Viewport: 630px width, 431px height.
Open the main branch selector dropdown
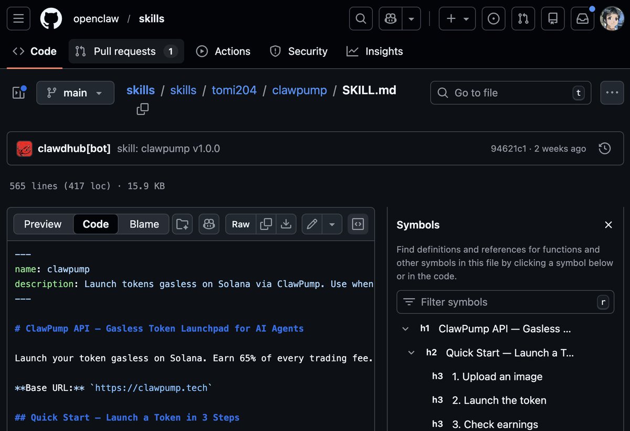coord(75,93)
